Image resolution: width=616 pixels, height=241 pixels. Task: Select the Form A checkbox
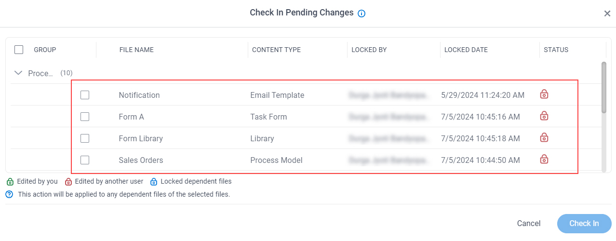point(85,117)
